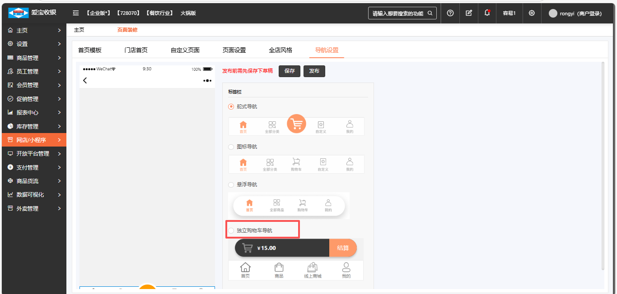
Task: Toggle the sidebar collapse hamburger icon
Action: (76, 13)
